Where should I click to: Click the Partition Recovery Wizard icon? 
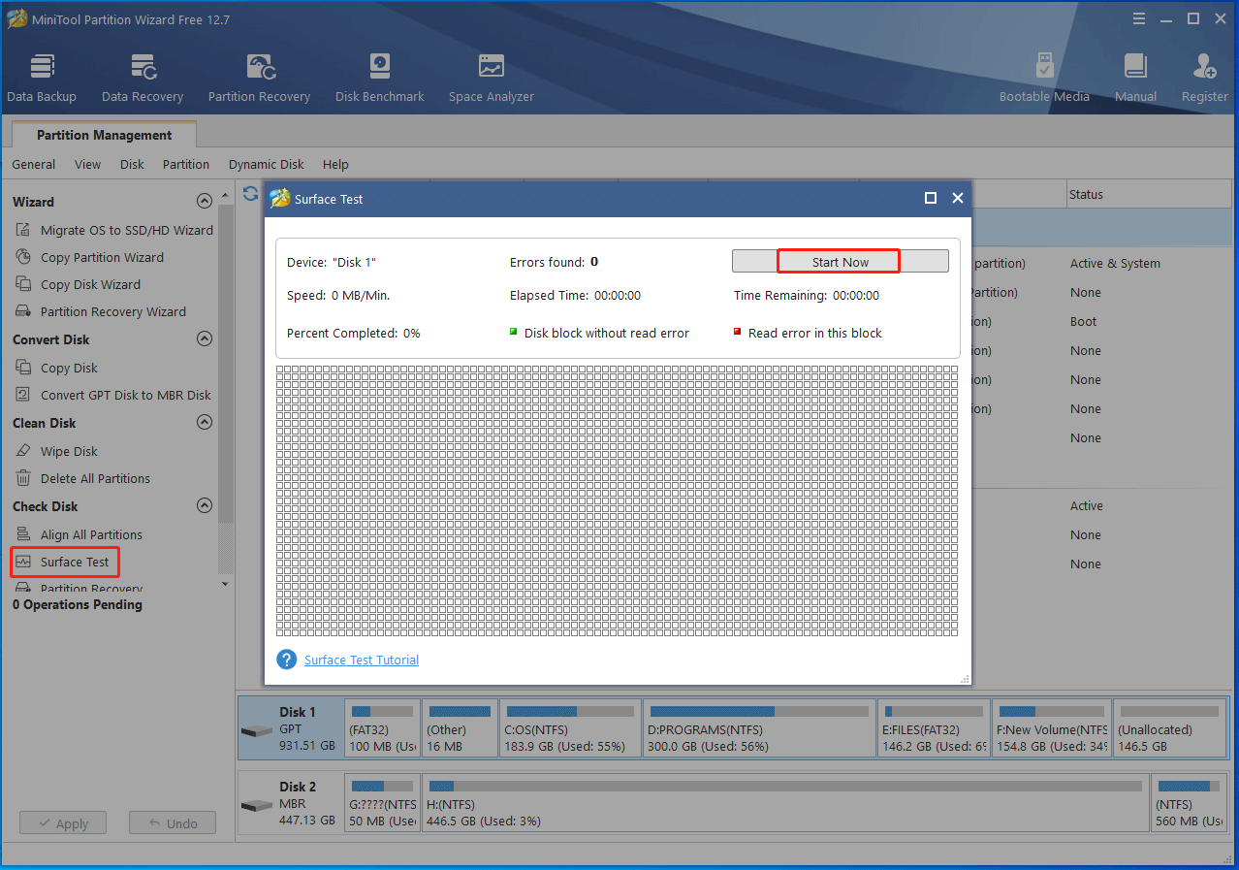pyautogui.click(x=23, y=311)
